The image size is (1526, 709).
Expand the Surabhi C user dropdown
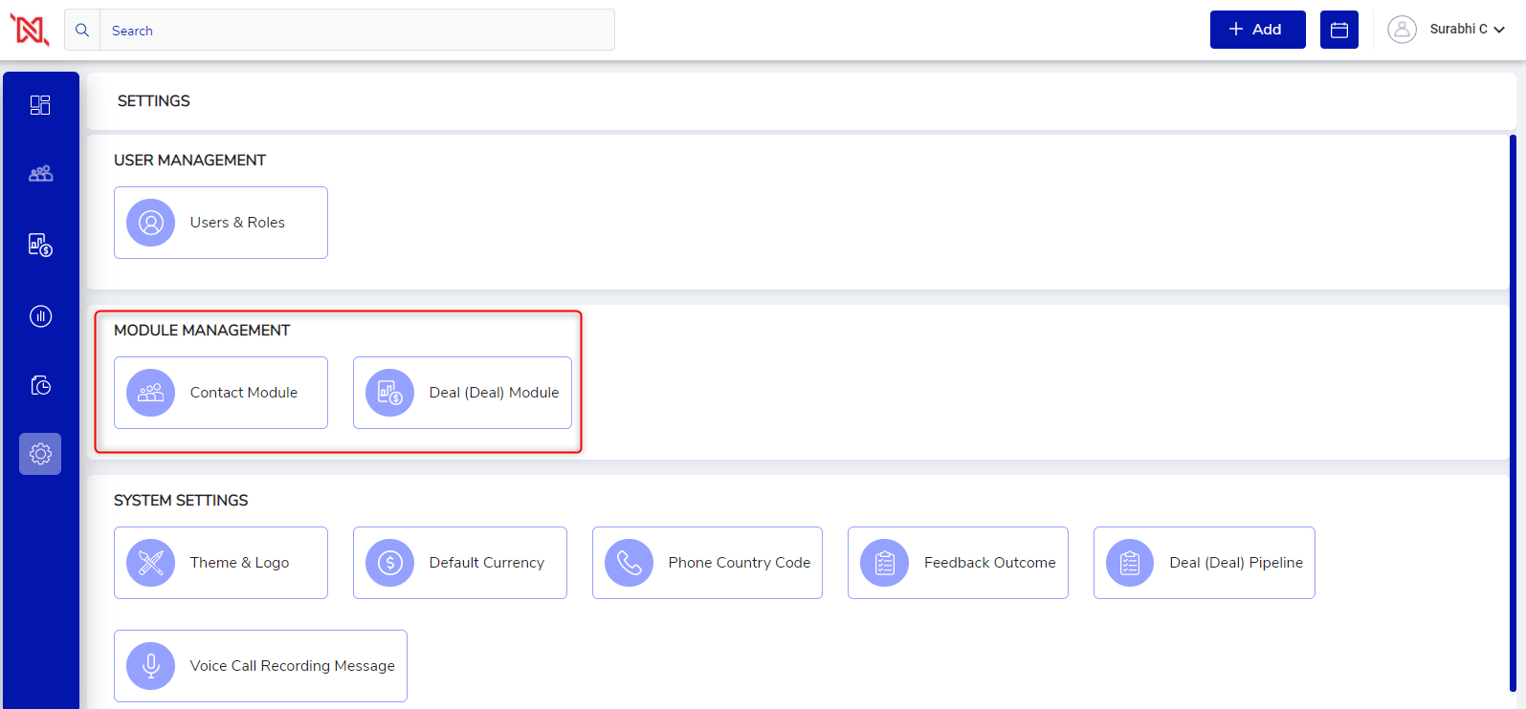(x=1467, y=30)
